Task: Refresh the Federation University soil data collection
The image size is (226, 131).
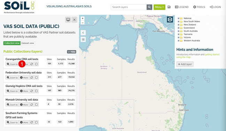Action: [x=32, y=77]
